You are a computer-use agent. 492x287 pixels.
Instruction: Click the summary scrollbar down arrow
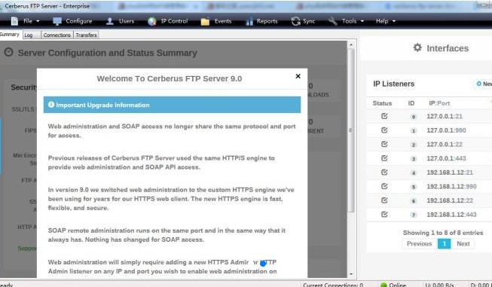coord(351,274)
